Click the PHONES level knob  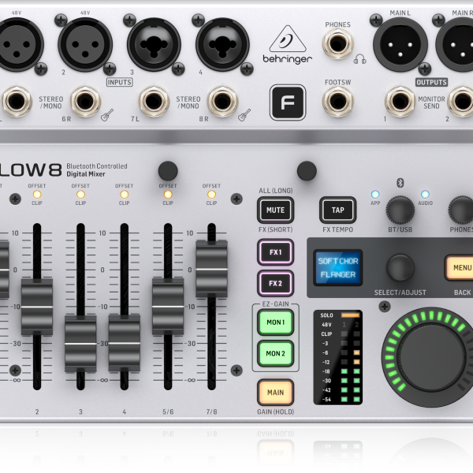(x=461, y=210)
